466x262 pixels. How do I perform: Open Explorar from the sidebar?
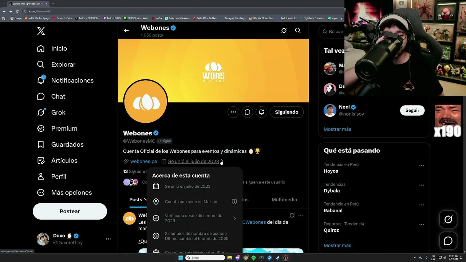pyautogui.click(x=56, y=64)
